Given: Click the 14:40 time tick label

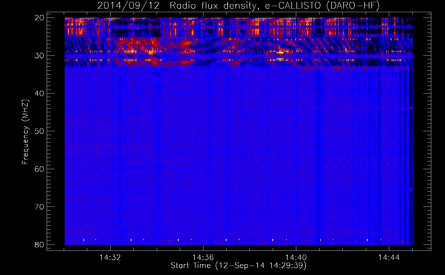Looking at the screenshot, I should coord(296,258).
